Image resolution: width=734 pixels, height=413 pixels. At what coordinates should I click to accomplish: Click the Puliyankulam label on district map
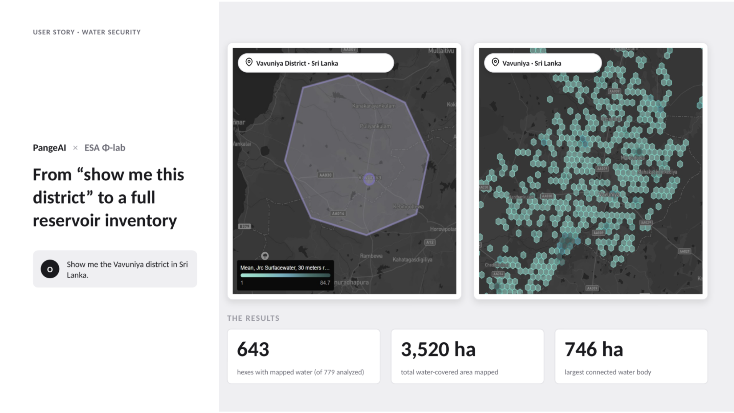375,126
